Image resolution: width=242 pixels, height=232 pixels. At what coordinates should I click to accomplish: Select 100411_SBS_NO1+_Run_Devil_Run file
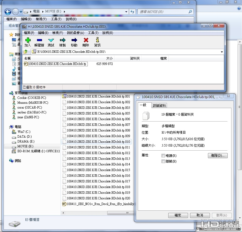click(x=98, y=204)
